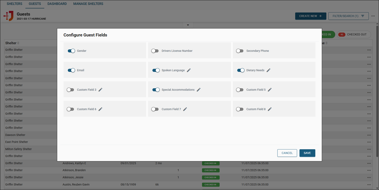Disable the Gender guest field

point(71,51)
